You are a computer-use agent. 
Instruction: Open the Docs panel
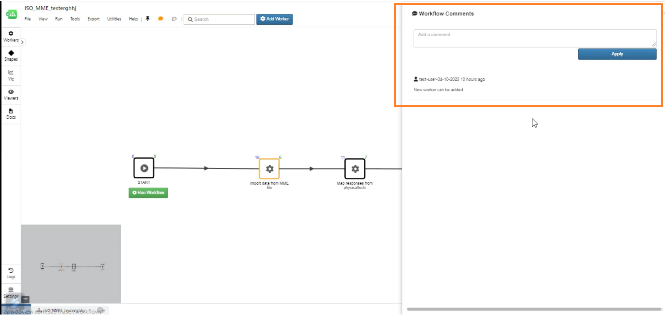click(x=11, y=114)
